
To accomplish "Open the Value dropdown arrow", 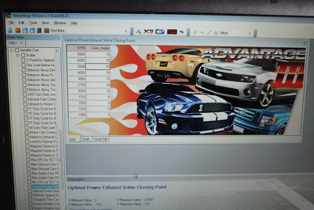I will (250, 33).
